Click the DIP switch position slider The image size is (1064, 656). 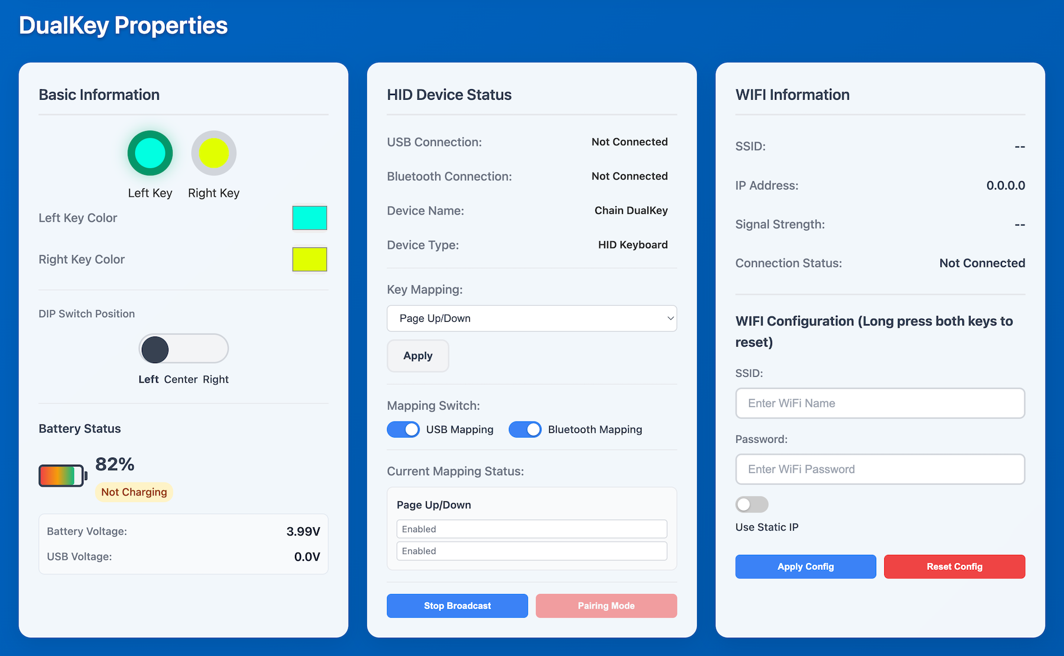click(183, 349)
